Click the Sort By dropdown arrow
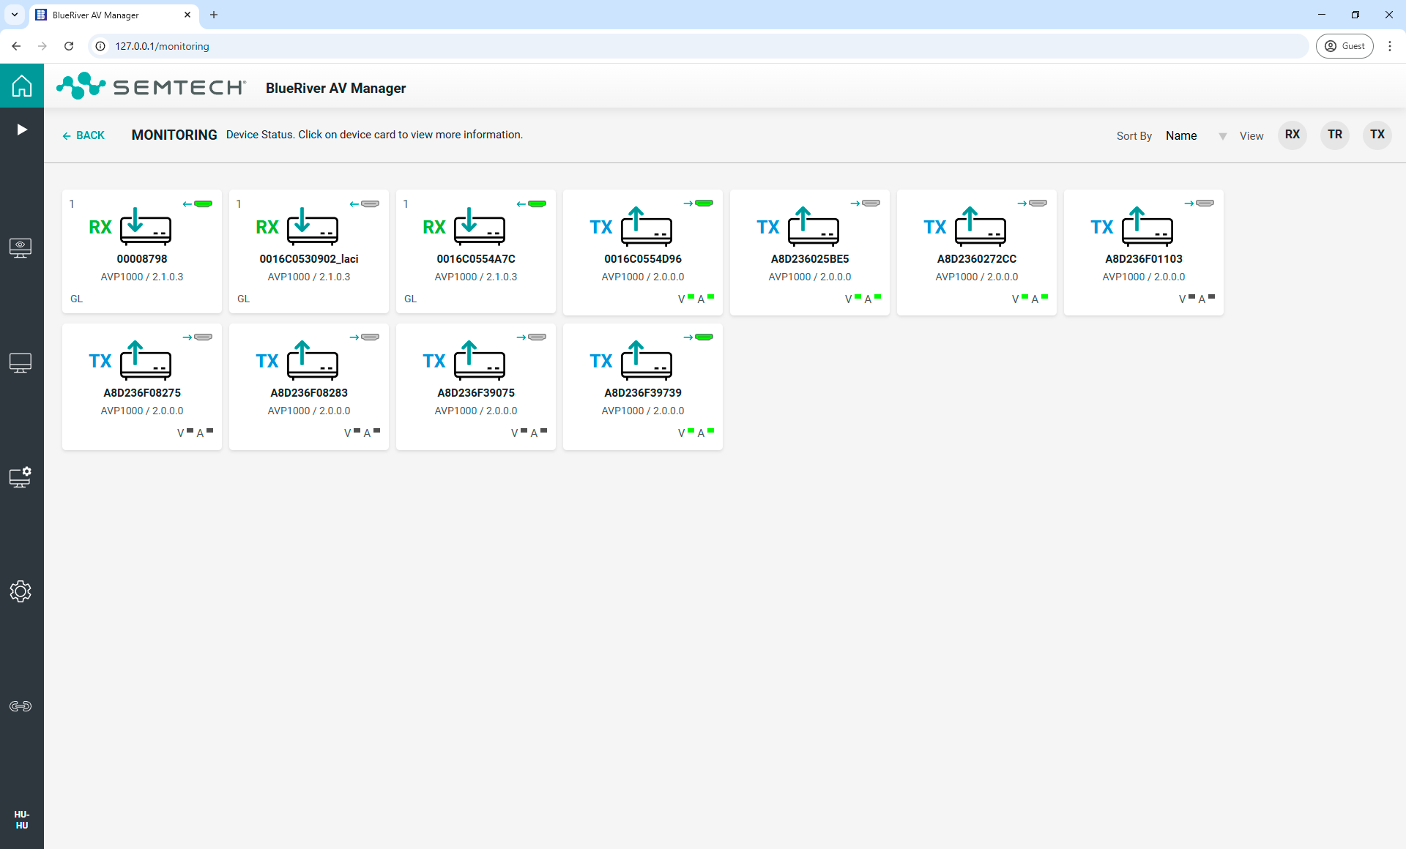The height and width of the screenshot is (849, 1406). [1222, 136]
